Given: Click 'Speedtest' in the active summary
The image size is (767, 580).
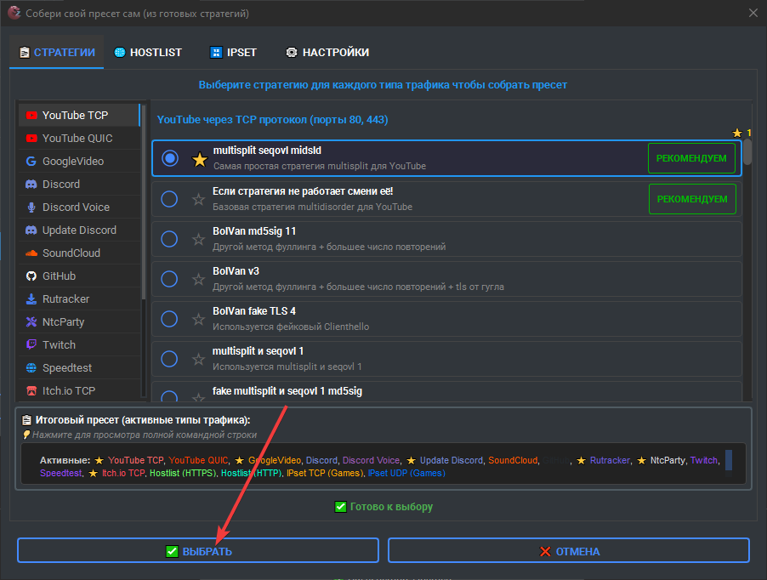Looking at the screenshot, I should (x=60, y=474).
